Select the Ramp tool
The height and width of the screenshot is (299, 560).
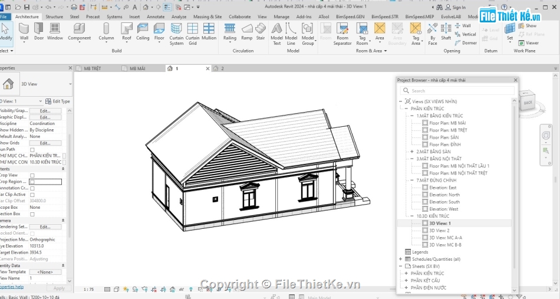point(247,31)
